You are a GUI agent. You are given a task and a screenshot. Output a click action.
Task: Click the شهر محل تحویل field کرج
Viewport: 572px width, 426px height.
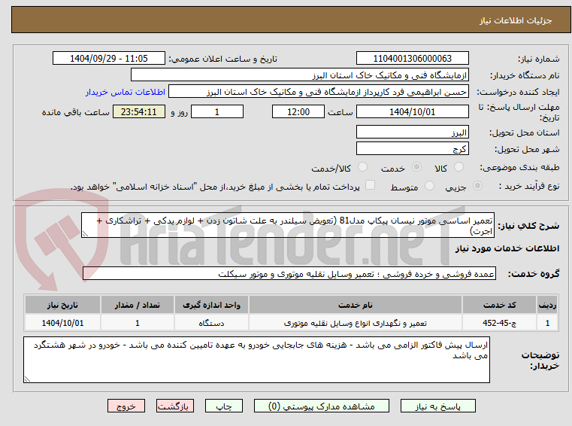tap(412, 149)
